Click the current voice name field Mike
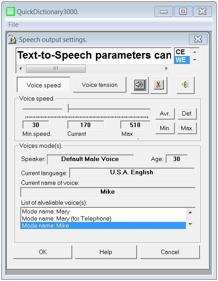Screen dimensions: 218x281 108,192
